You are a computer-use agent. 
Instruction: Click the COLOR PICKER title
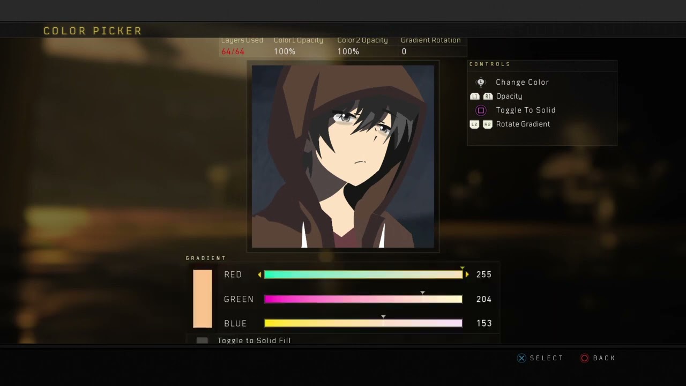pyautogui.click(x=93, y=31)
